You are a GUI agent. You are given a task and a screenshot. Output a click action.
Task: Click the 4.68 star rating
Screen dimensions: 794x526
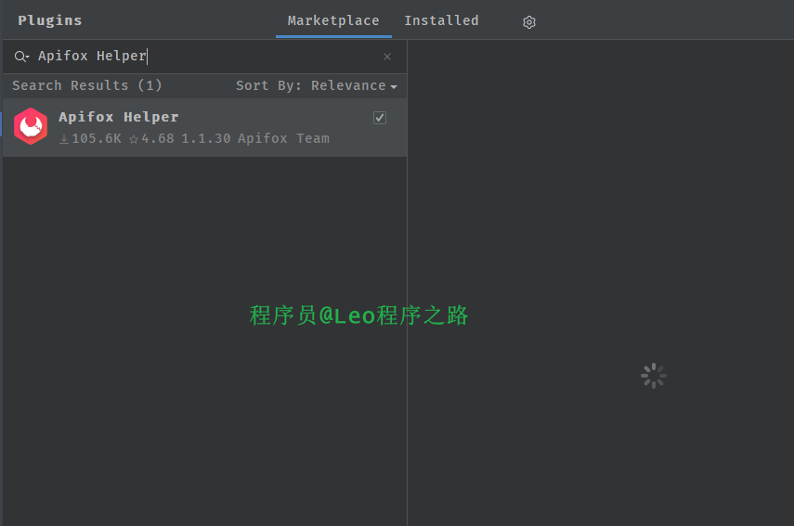(152, 138)
